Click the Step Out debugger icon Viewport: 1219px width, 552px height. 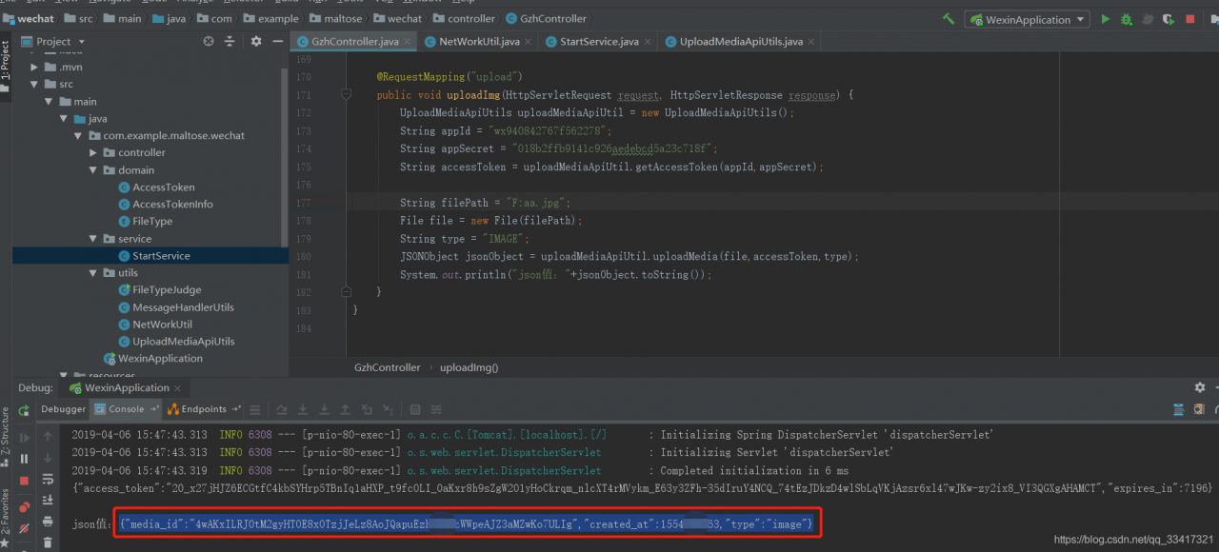[x=348, y=409]
